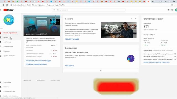
Task: Click the 1,4 тыс. watch time value
Action: [147, 43]
